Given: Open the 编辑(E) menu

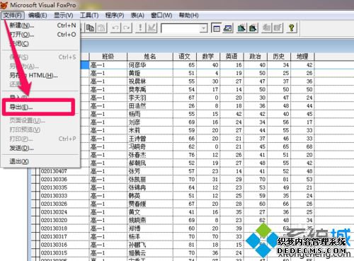Looking at the screenshot, I should pyautogui.click(x=38, y=16).
